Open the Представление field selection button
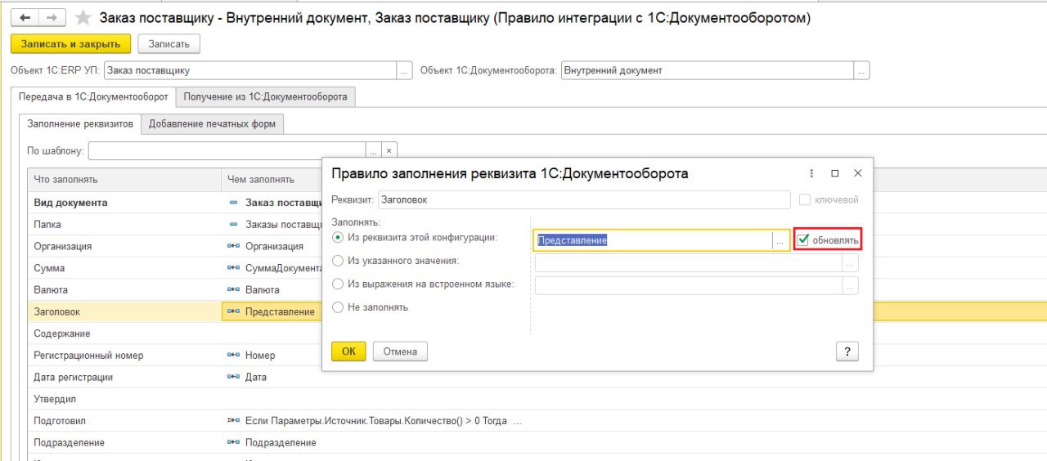 781,240
